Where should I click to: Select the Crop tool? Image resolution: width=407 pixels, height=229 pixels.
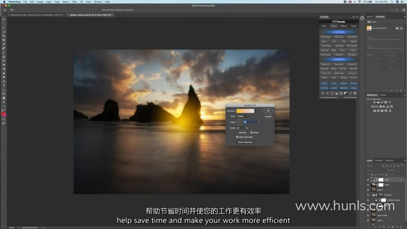pyautogui.click(x=4, y=36)
